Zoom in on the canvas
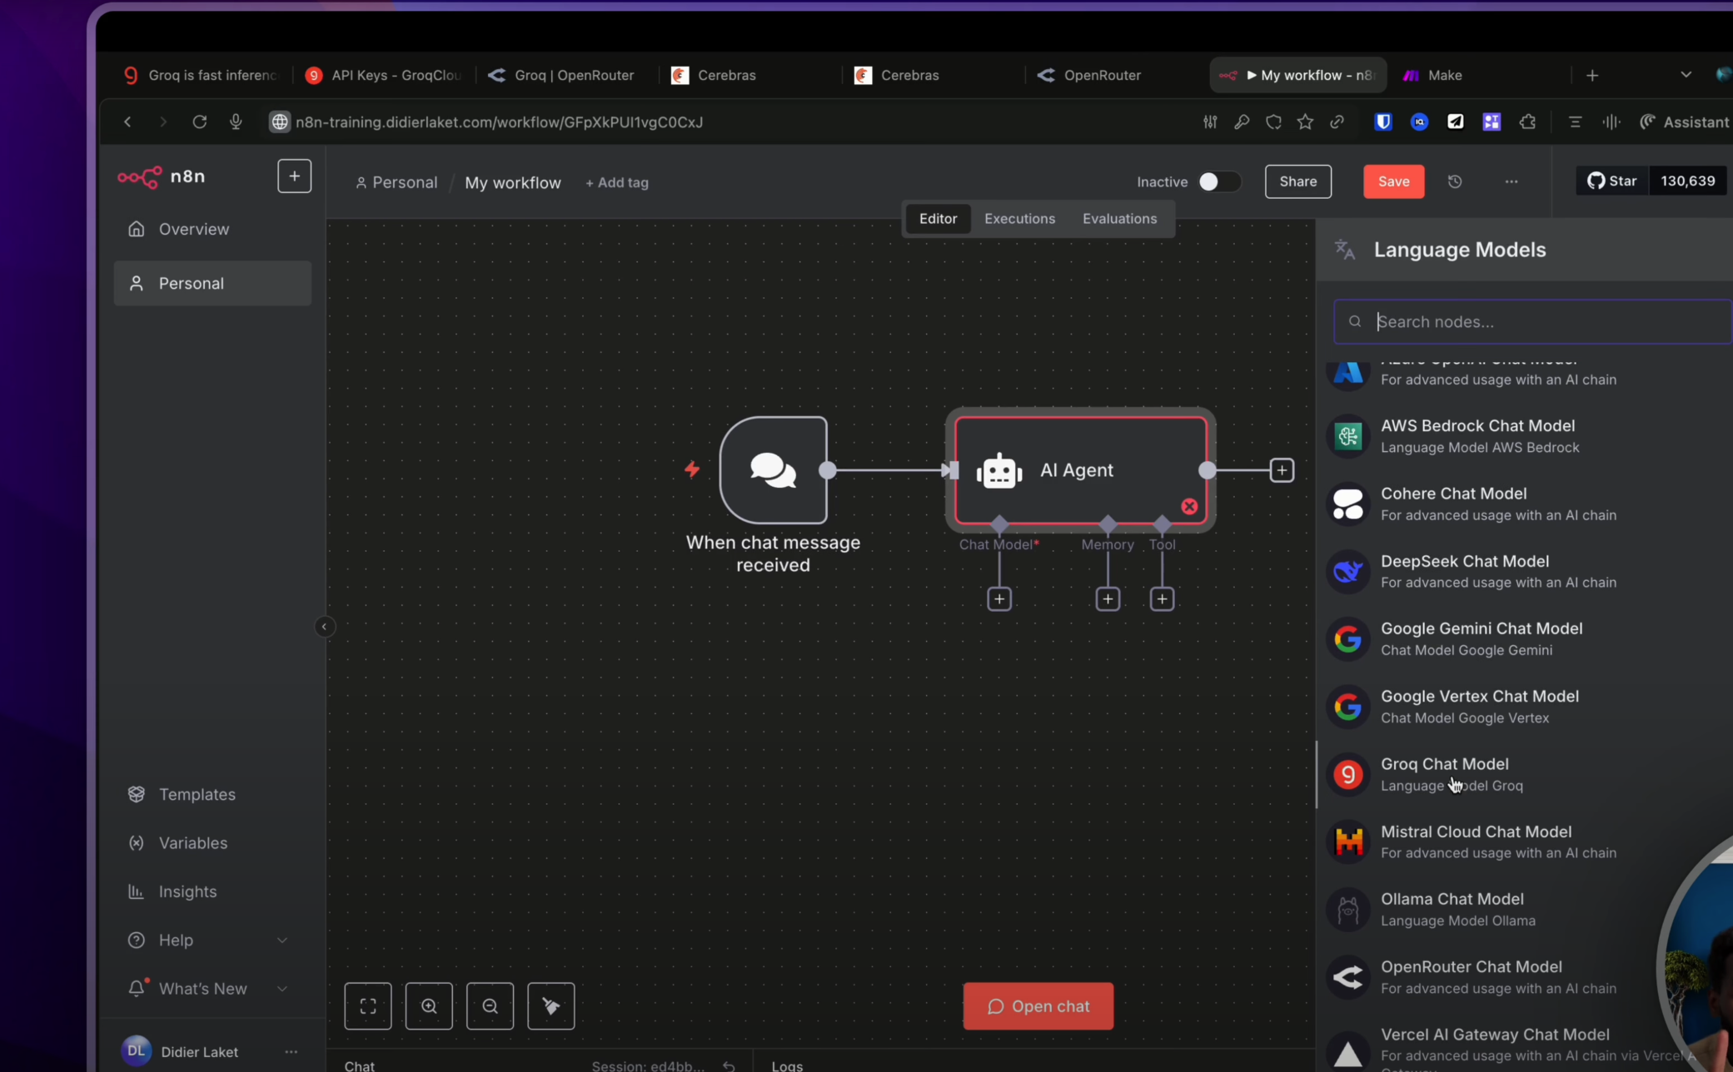Viewport: 1733px width, 1072px height. tap(429, 1005)
